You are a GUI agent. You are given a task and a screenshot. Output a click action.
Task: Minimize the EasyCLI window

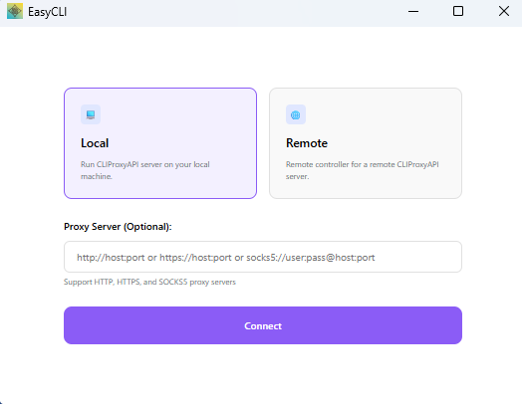pyautogui.click(x=413, y=11)
